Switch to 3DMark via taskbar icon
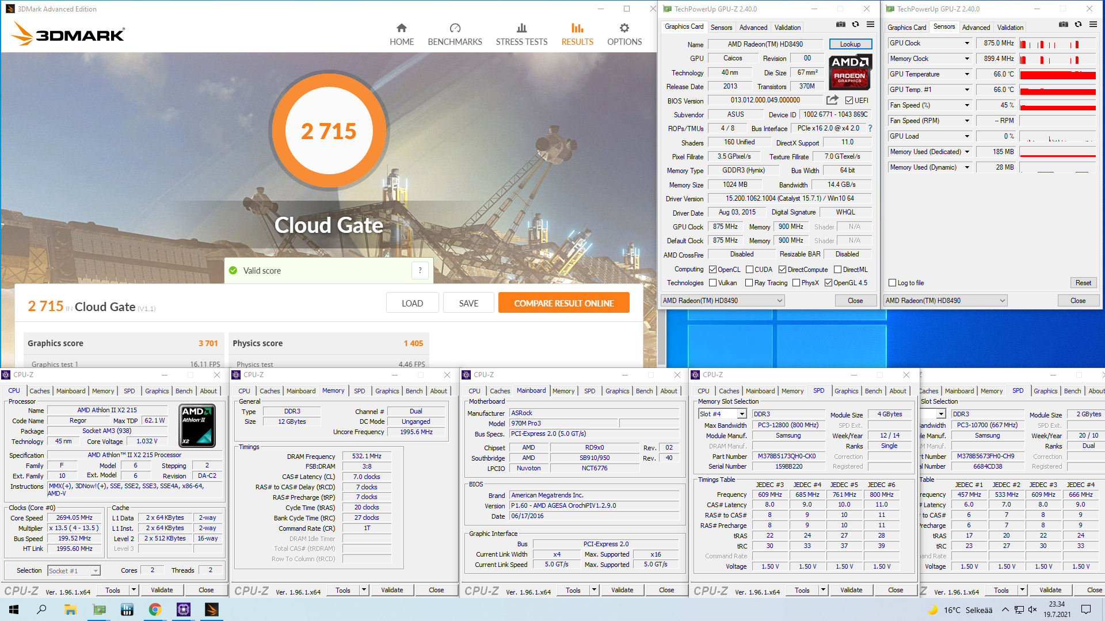The image size is (1105, 621). 212,609
